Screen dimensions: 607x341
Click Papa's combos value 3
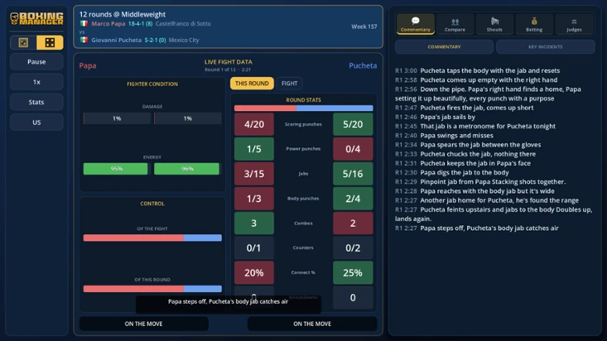tap(254, 223)
